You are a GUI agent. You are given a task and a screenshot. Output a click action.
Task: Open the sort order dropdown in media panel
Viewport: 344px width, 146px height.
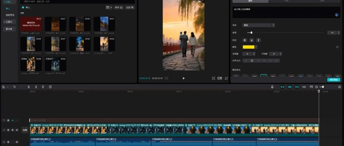pyautogui.click(x=119, y=7)
